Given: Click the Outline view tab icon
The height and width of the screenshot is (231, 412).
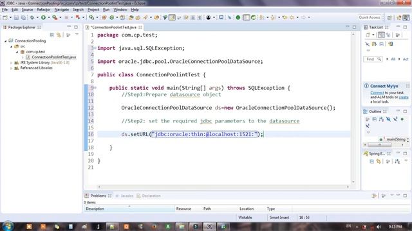Looking at the screenshot, I should point(366,112).
